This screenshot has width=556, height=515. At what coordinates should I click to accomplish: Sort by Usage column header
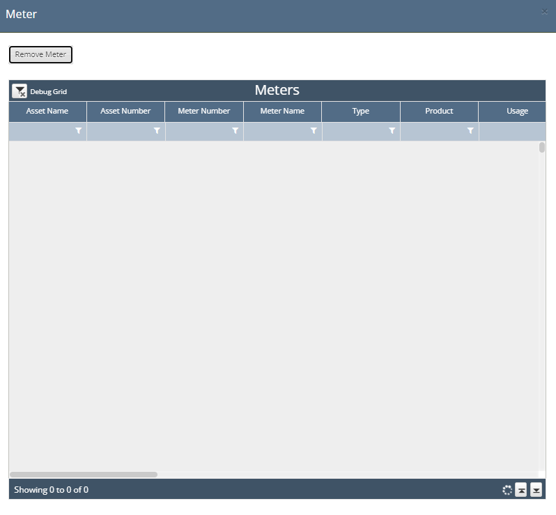point(517,111)
